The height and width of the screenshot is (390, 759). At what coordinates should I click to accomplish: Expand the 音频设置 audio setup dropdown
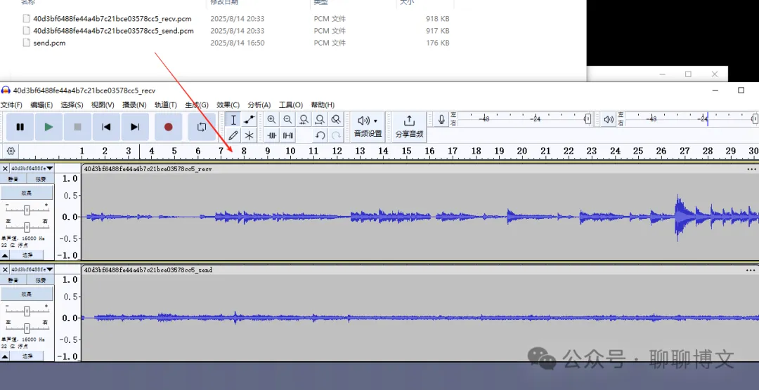[368, 126]
